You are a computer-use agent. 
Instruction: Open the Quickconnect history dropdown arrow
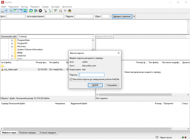coord(134,16)
